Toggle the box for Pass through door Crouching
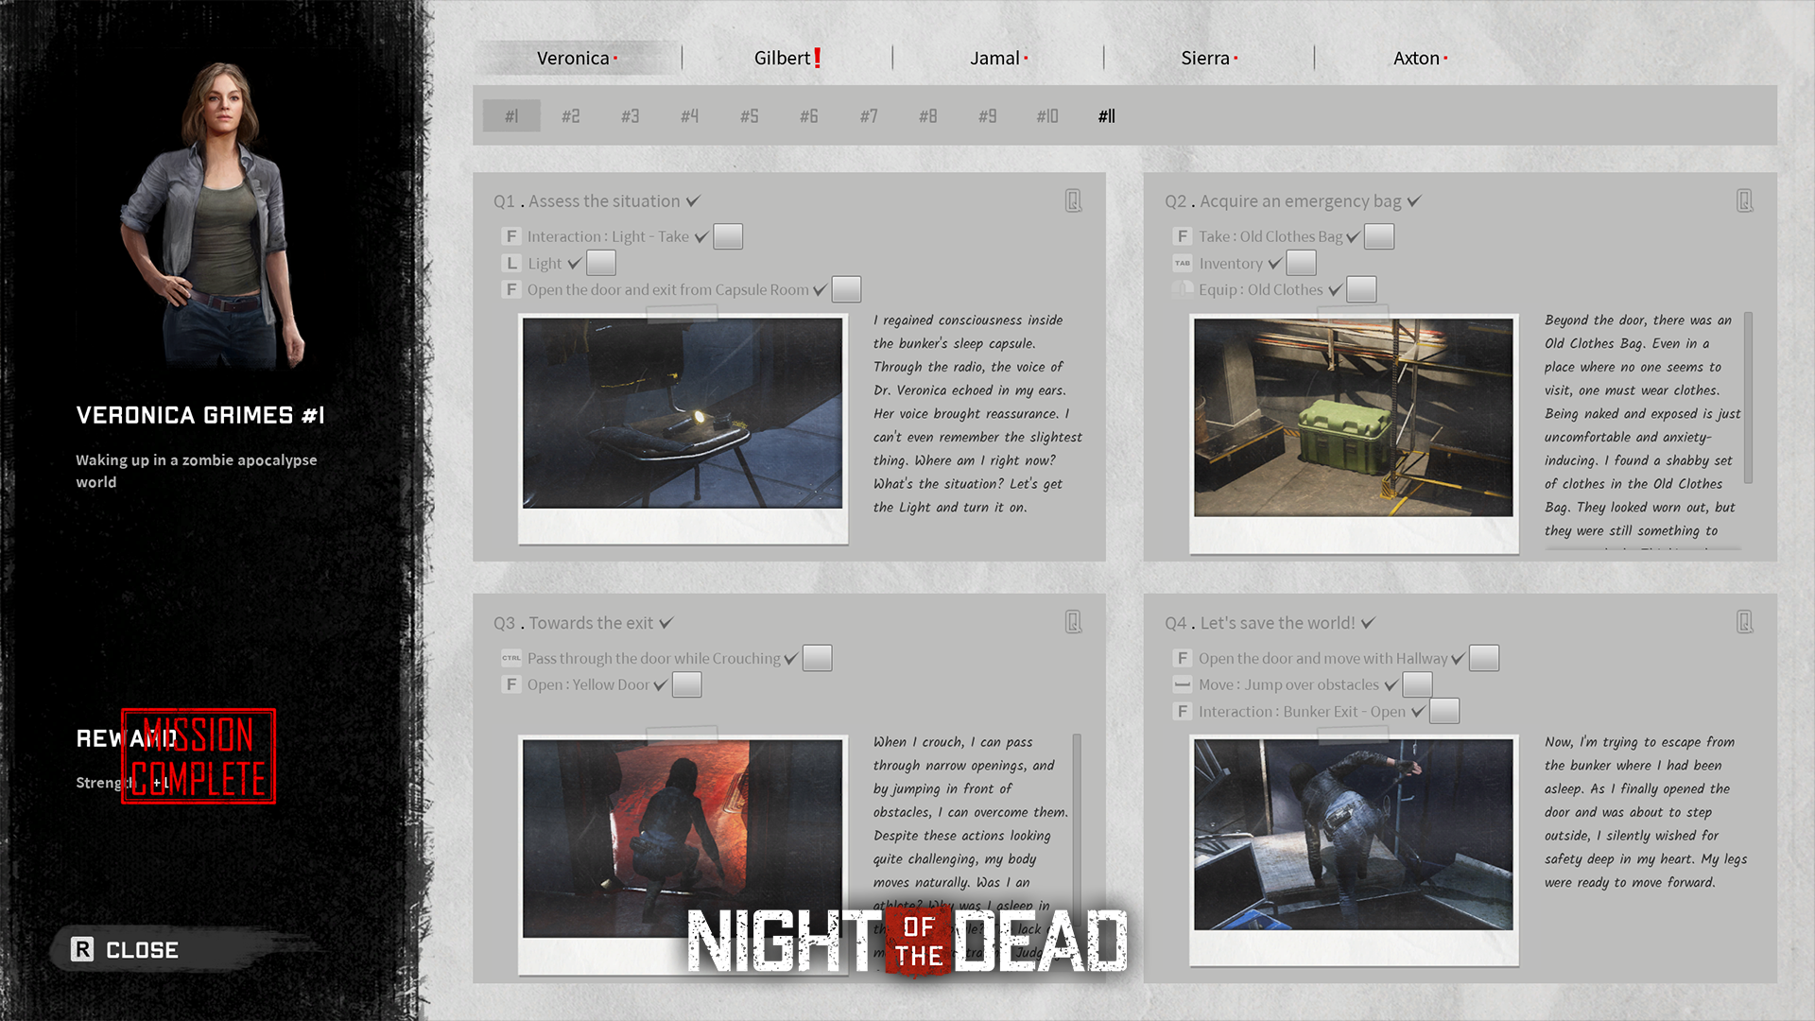1815x1021 pixels. click(x=818, y=658)
